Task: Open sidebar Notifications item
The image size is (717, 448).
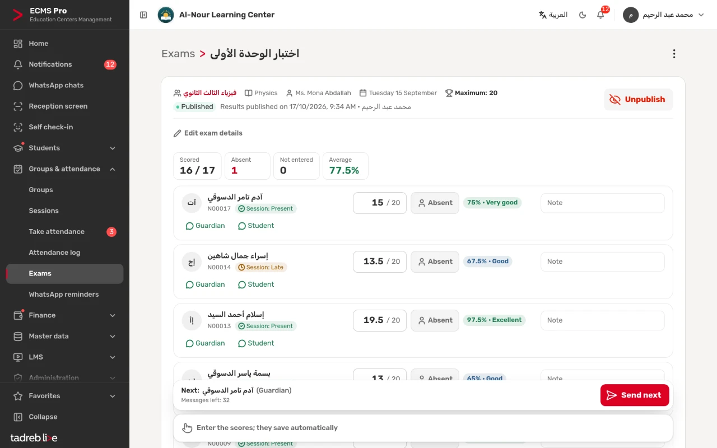Action: [x=64, y=64]
